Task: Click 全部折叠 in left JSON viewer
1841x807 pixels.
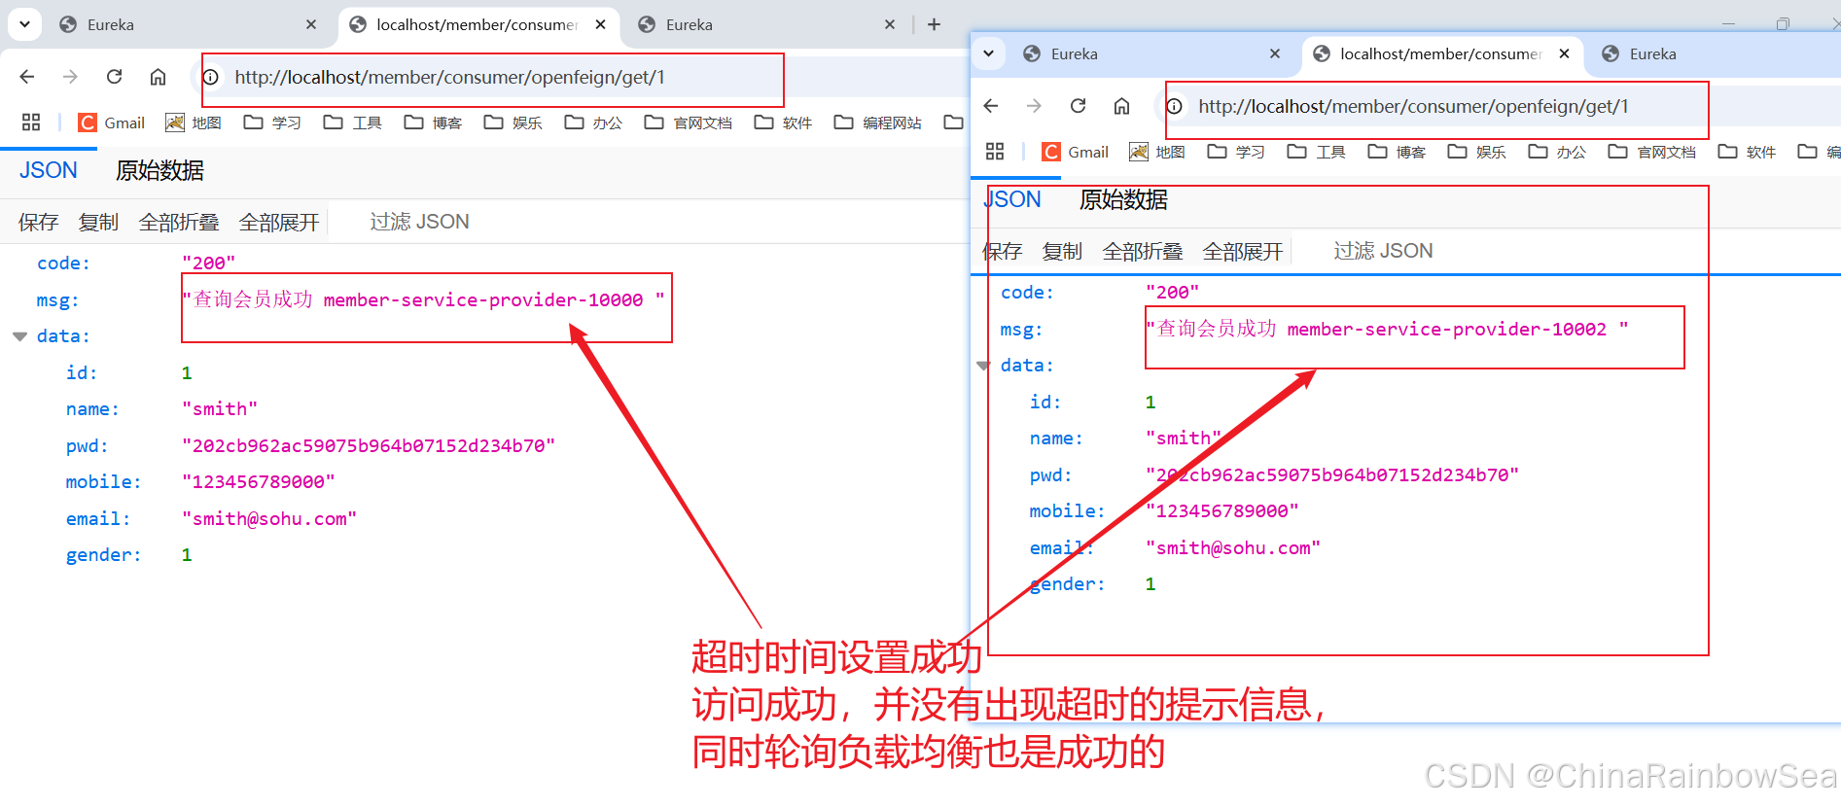Action: 179,222
